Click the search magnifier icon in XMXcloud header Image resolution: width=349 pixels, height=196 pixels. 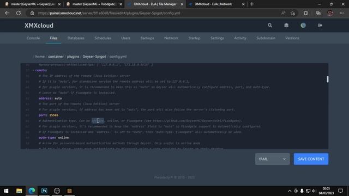pos(270,26)
